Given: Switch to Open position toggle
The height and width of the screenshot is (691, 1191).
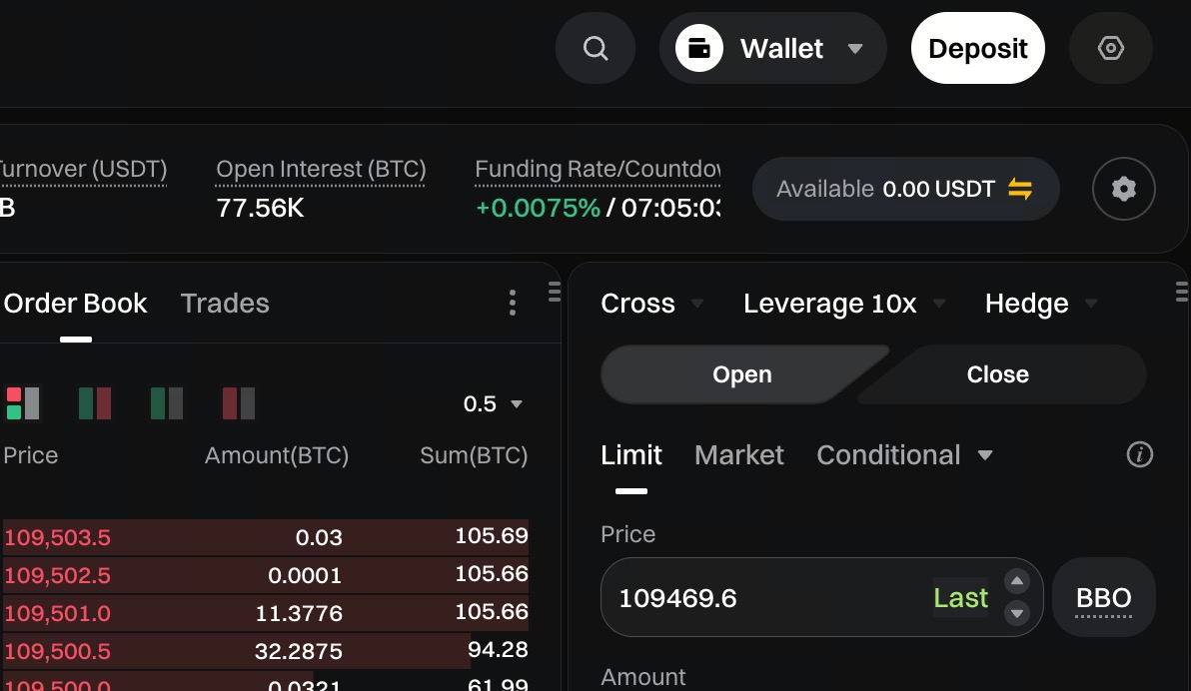Looking at the screenshot, I should (741, 374).
